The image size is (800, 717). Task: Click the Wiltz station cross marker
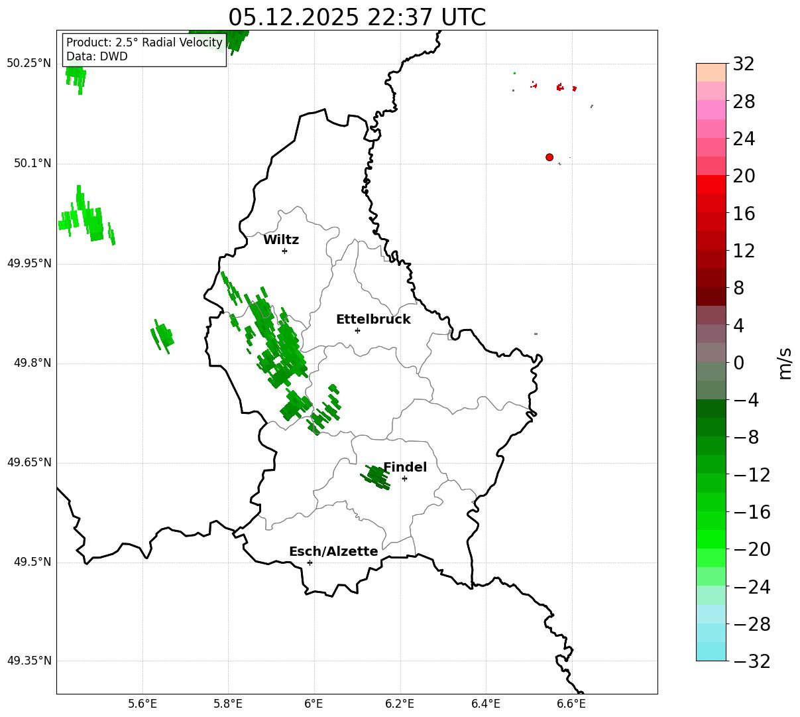click(284, 251)
